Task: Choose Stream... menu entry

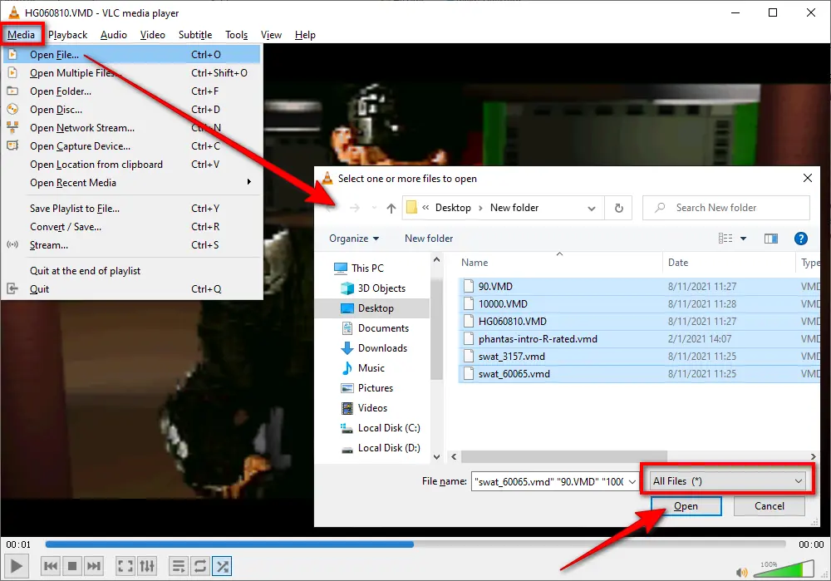Action: [x=131, y=245]
